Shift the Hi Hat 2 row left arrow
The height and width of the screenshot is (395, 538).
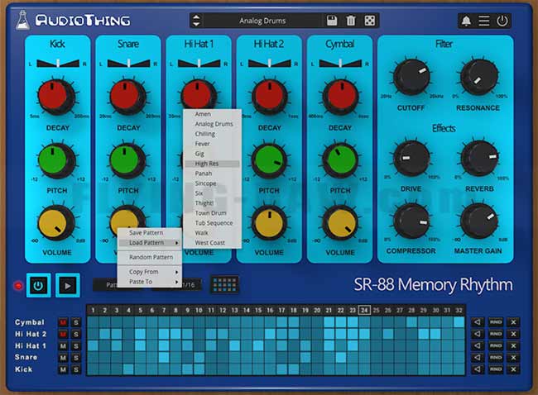click(x=478, y=334)
